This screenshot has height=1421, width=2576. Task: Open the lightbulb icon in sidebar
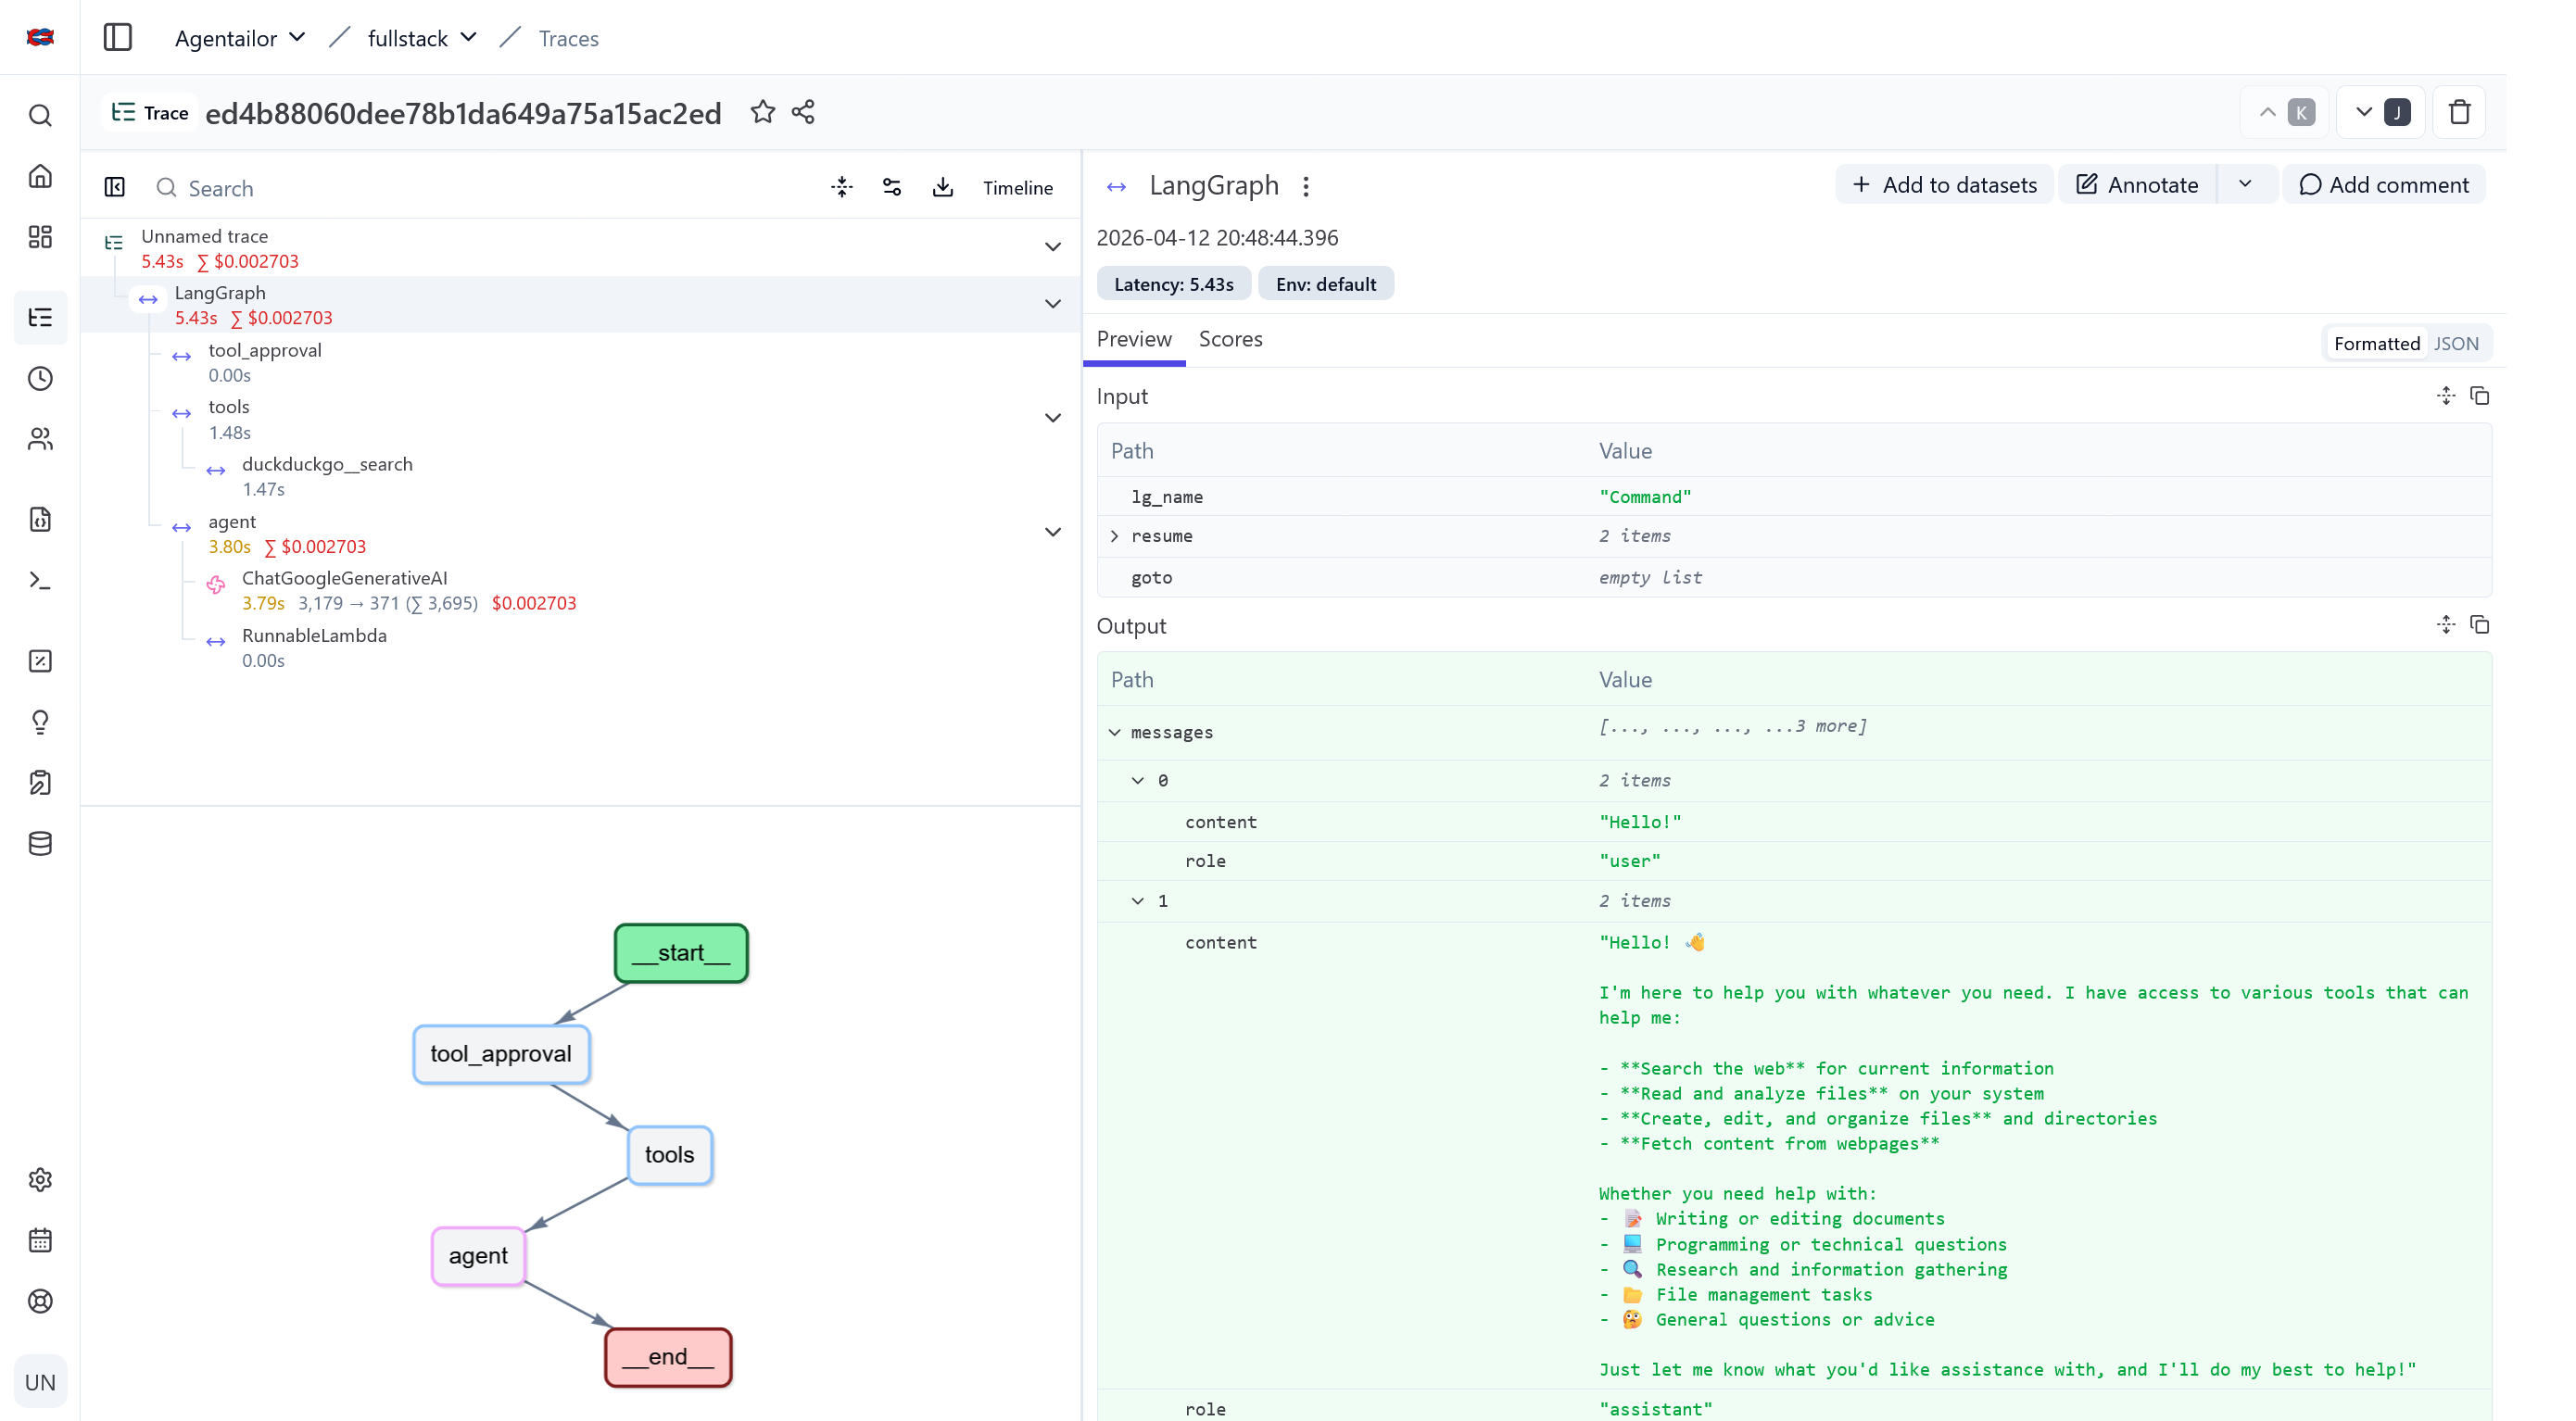[40, 722]
